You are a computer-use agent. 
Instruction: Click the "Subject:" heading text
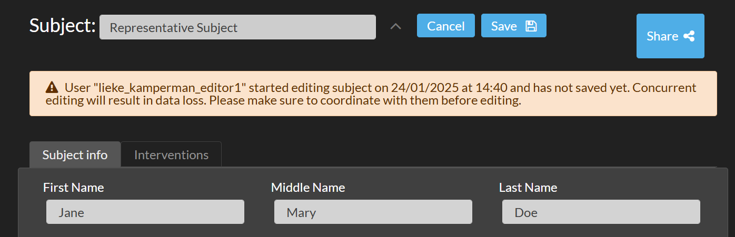[x=62, y=26]
